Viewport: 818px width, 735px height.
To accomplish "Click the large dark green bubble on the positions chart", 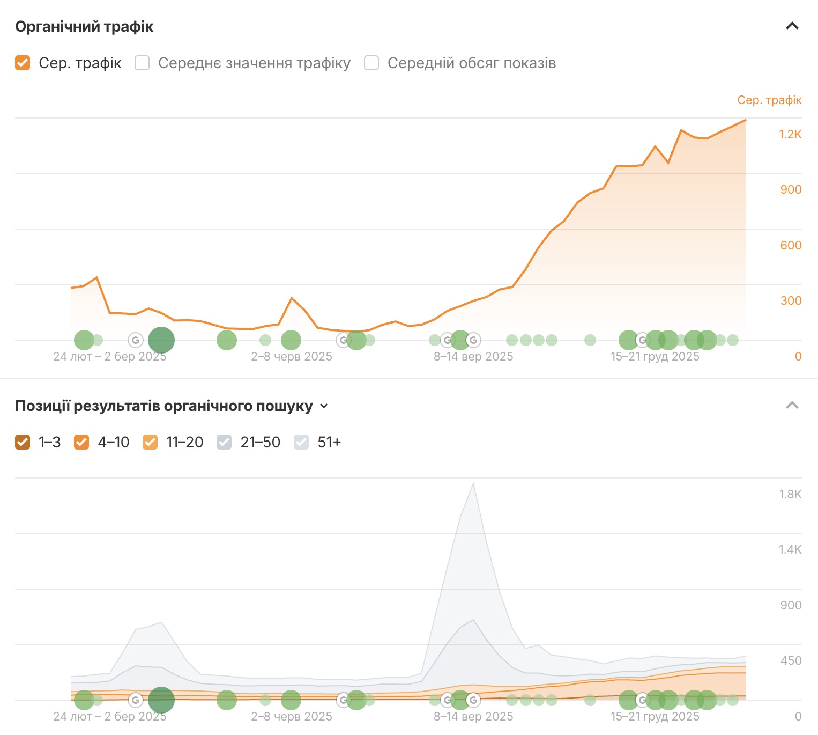I will point(161,700).
